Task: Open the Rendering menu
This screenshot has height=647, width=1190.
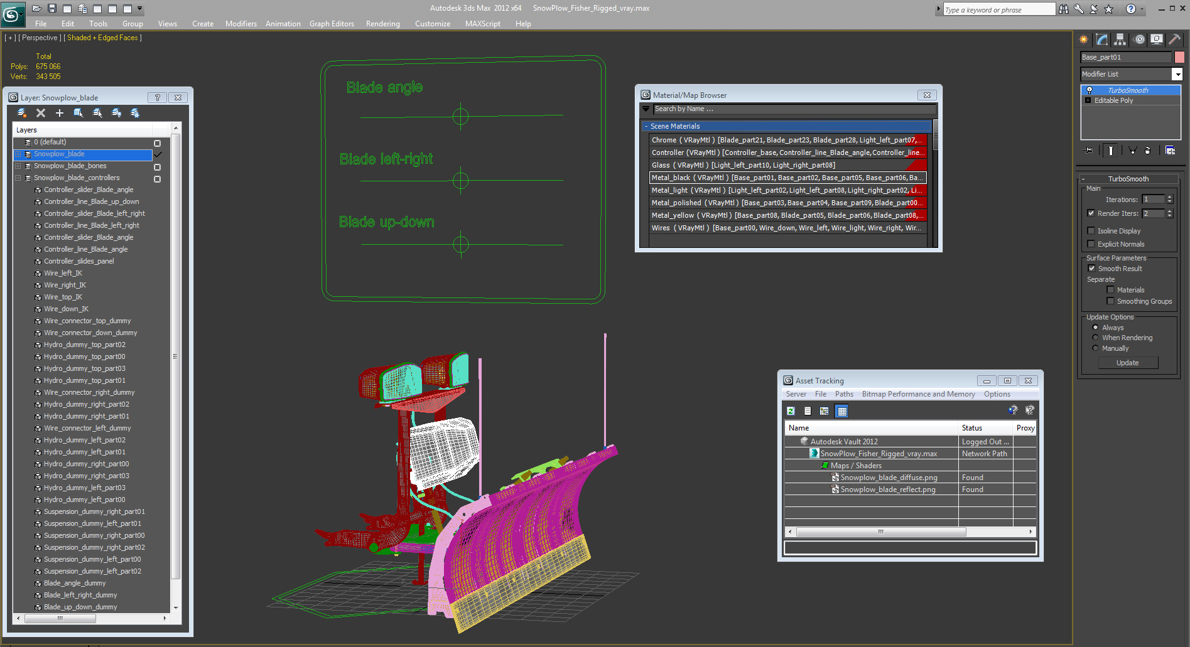Action: 383,24
